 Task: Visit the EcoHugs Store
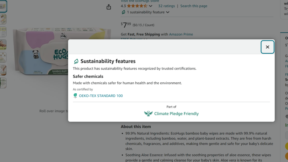[140, 1]
